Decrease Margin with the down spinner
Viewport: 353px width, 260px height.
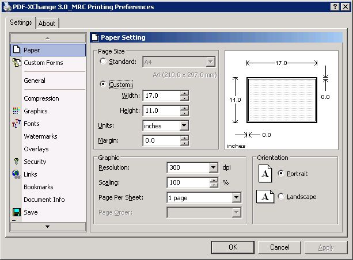[x=184, y=143]
